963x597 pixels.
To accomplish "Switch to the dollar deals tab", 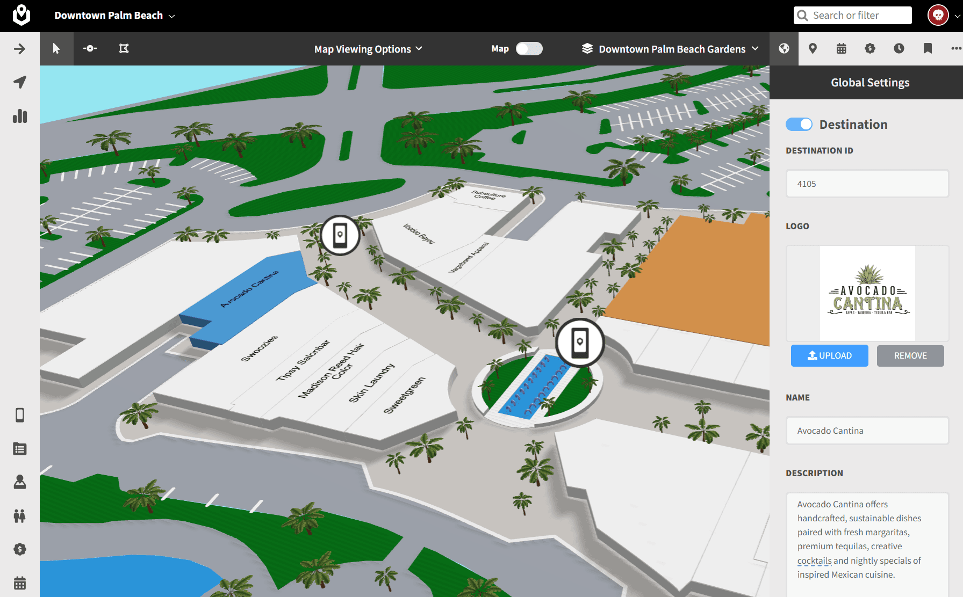I will (870, 49).
